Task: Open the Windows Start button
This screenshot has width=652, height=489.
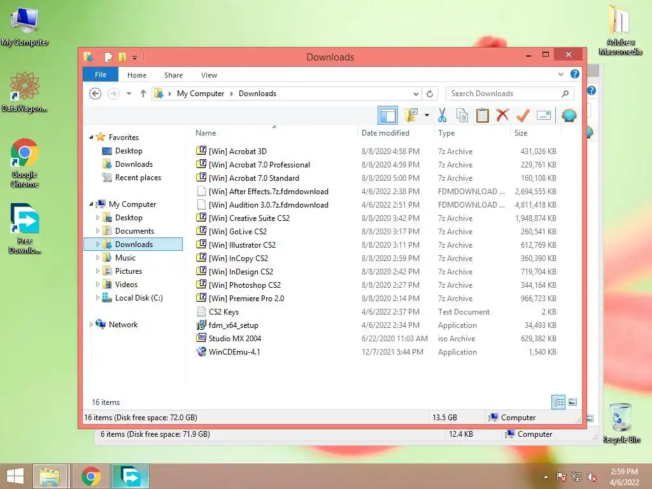Action: 15,476
